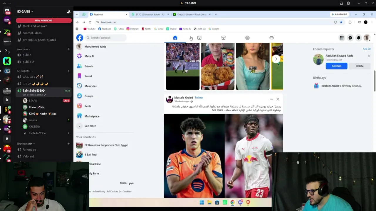Open Facebook menu grid icon

pos(342,38)
